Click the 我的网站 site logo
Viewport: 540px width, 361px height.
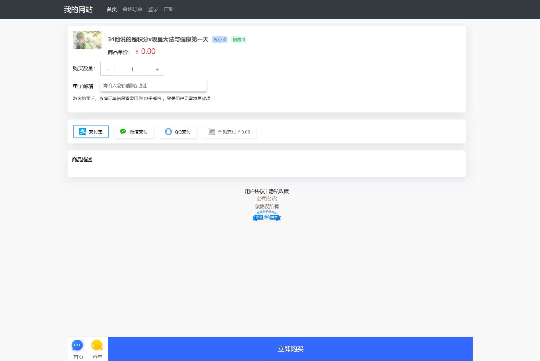coord(78,9)
